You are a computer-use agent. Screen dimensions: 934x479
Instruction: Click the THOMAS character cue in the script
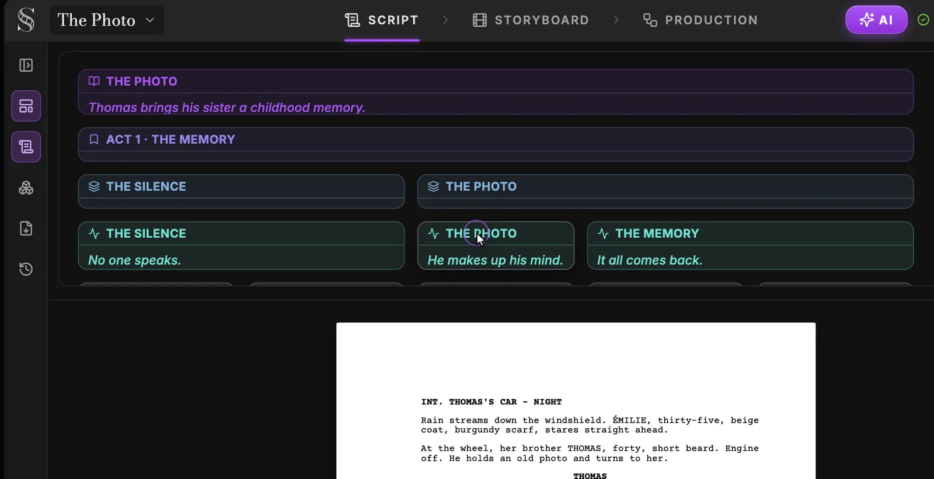(590, 476)
